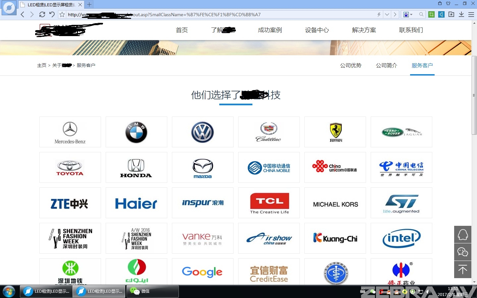This screenshot has height=298, width=477.
Task: Select the 服务客户 sub-tab
Action: click(422, 66)
